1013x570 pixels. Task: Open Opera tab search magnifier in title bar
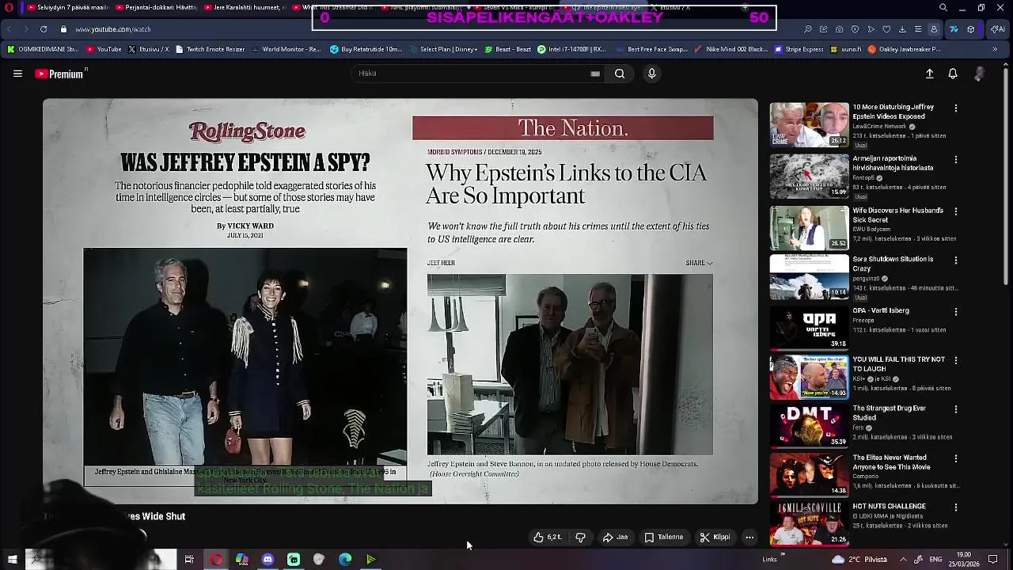[x=943, y=8]
